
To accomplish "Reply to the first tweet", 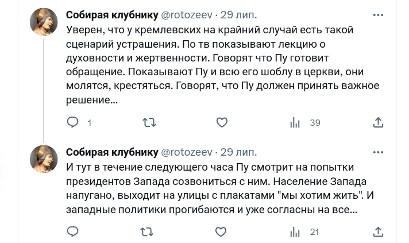I will click(73, 122).
